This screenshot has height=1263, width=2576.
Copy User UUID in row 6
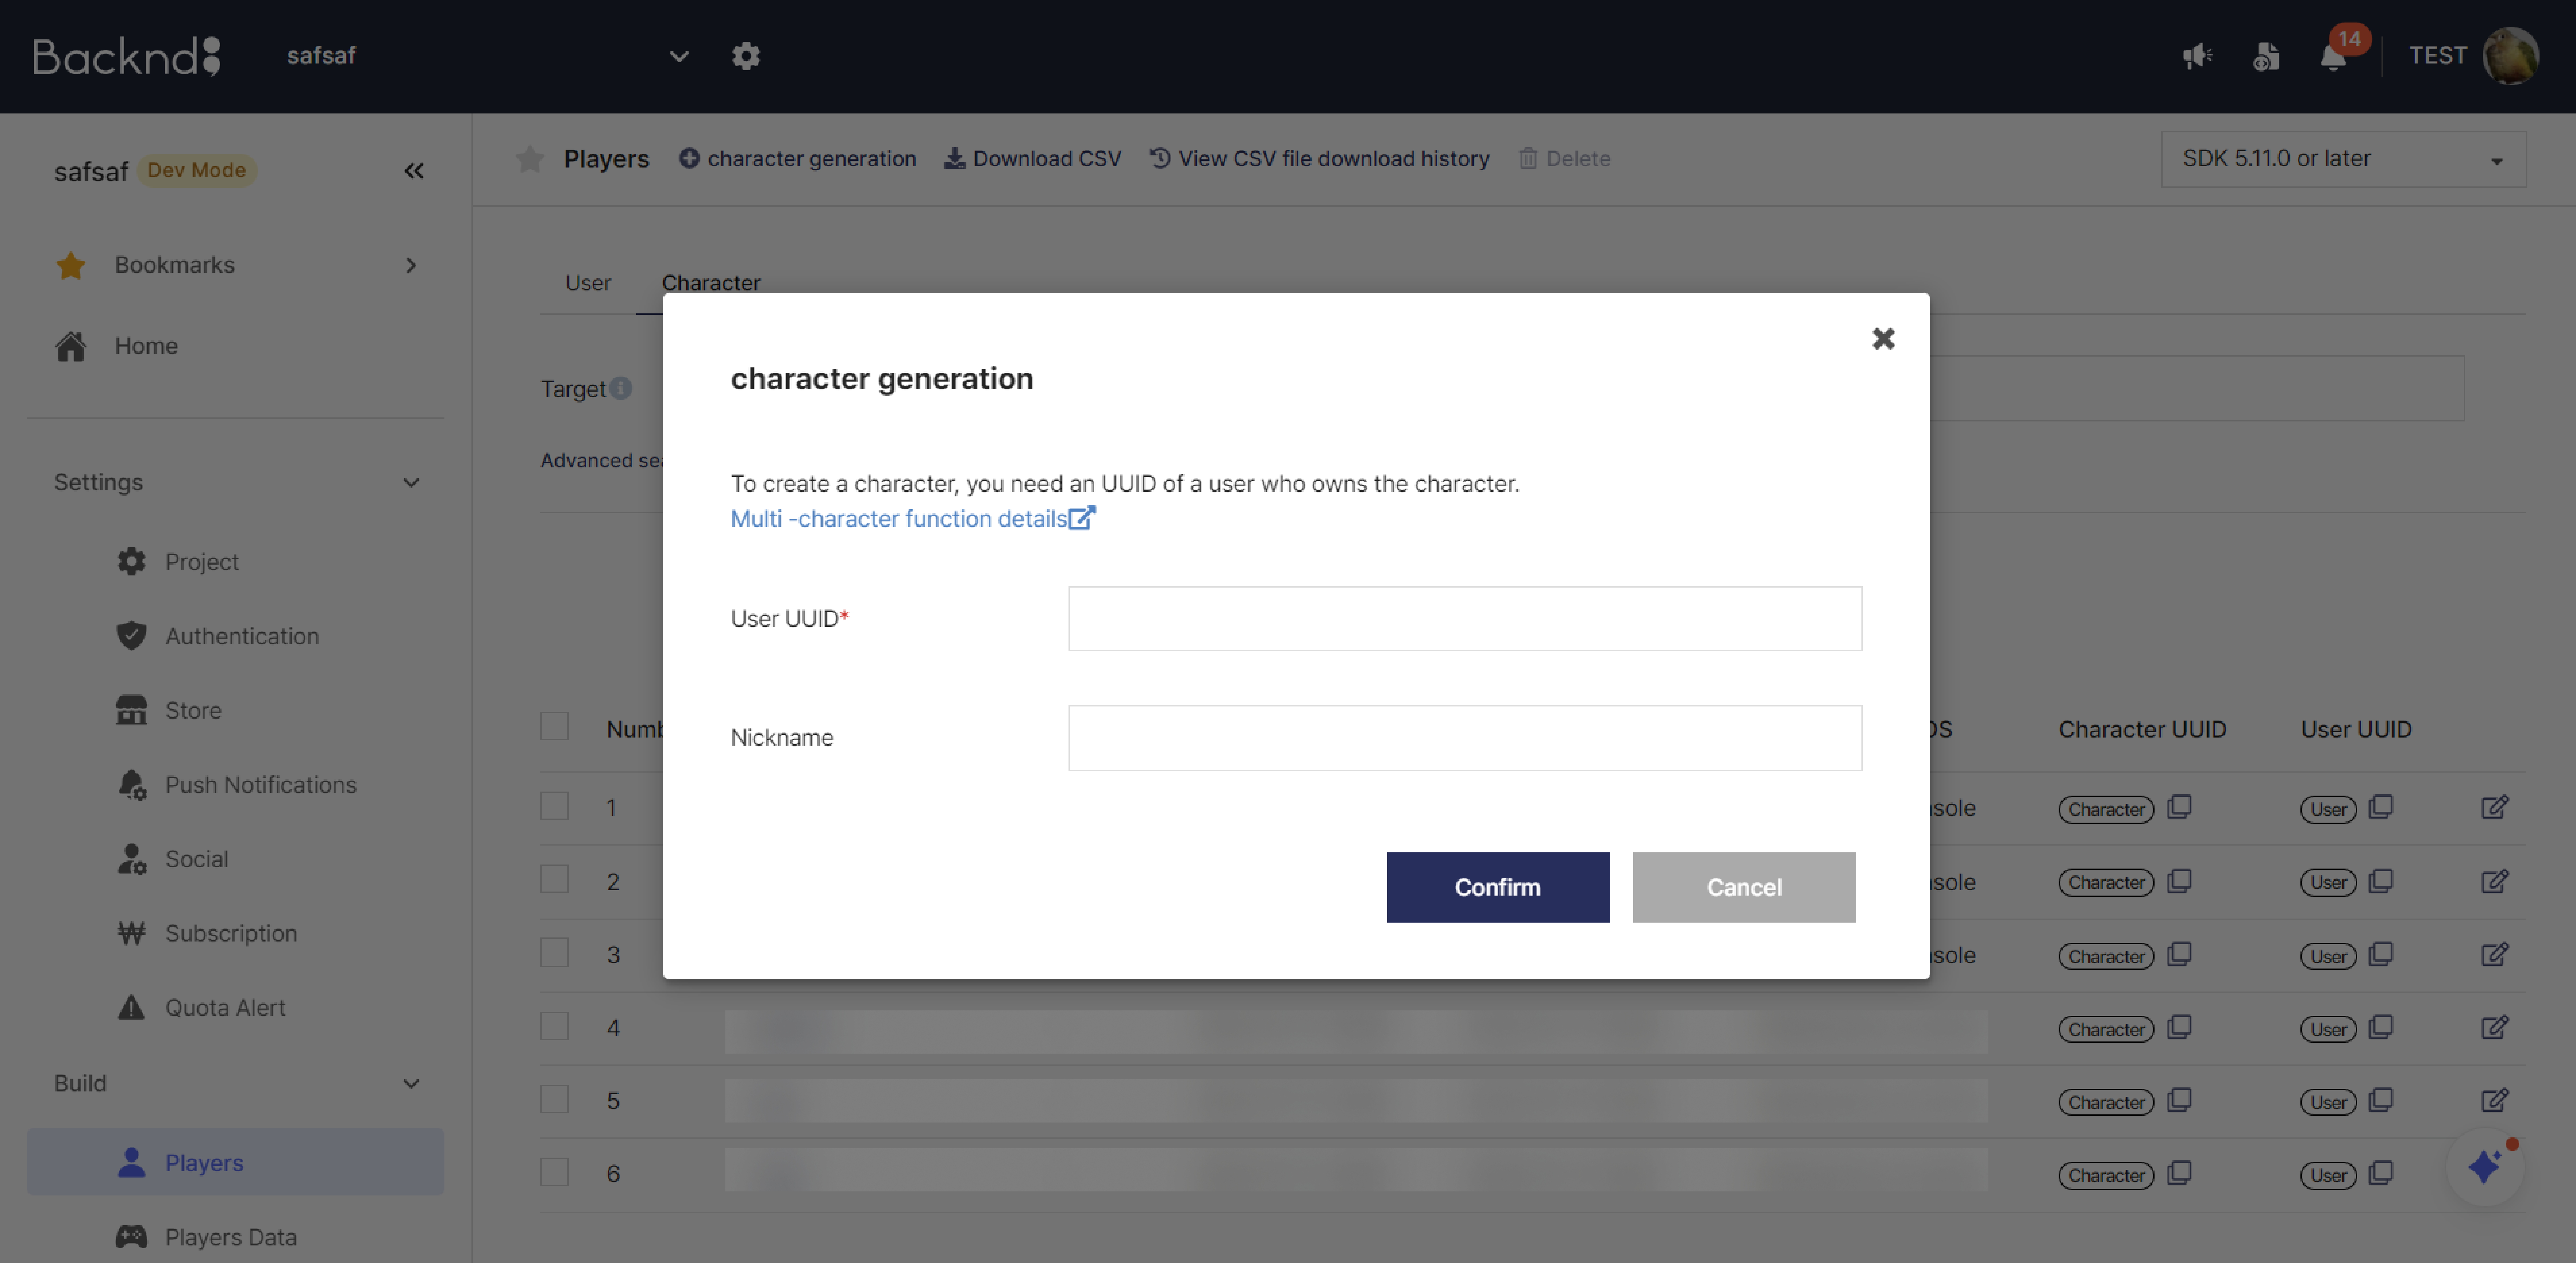click(2381, 1173)
